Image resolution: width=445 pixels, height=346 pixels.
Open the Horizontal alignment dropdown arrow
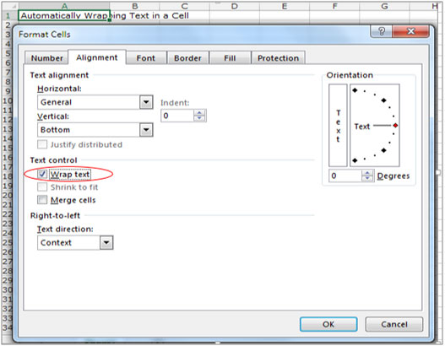pos(146,102)
